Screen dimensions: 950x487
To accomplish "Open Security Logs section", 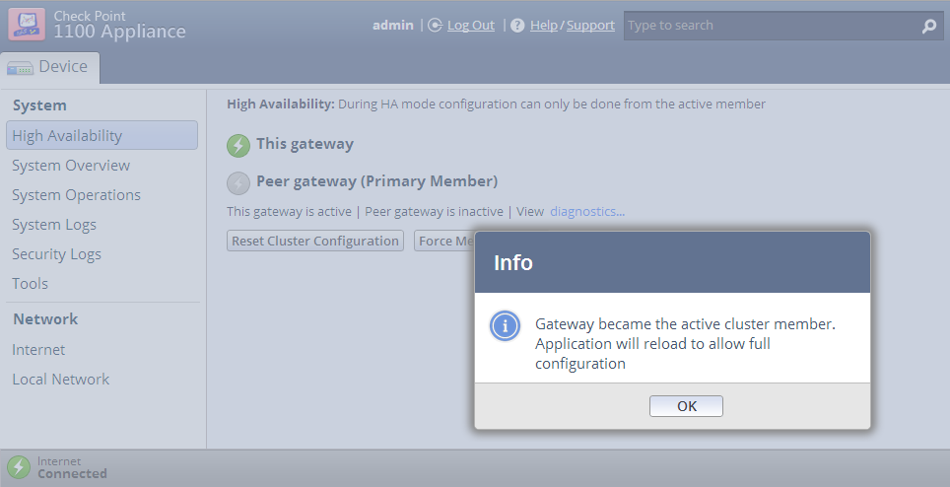I will 56,254.
